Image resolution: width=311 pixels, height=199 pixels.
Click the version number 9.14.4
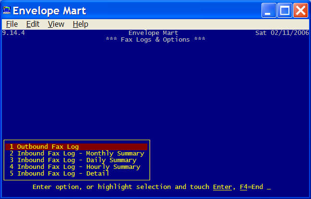click(13, 33)
